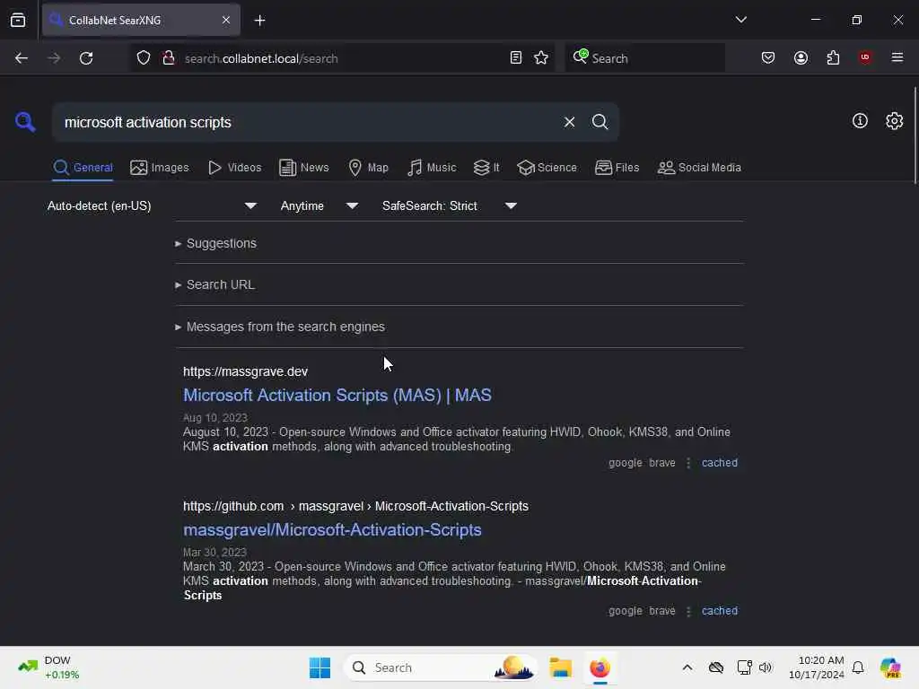Click the Firefox taskbar icon
The height and width of the screenshot is (689, 919).
[x=600, y=667]
